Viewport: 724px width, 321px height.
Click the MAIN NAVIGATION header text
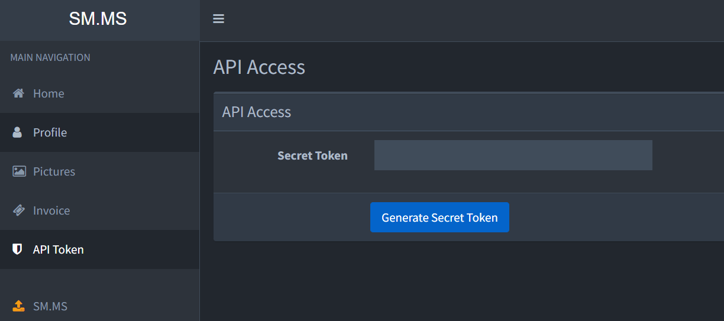(50, 57)
